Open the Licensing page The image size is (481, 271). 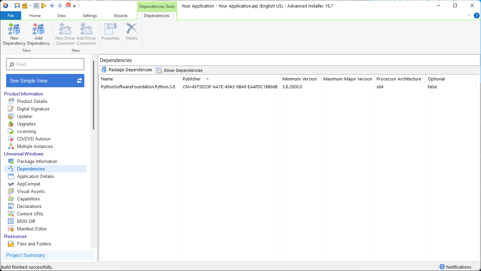[26, 131]
